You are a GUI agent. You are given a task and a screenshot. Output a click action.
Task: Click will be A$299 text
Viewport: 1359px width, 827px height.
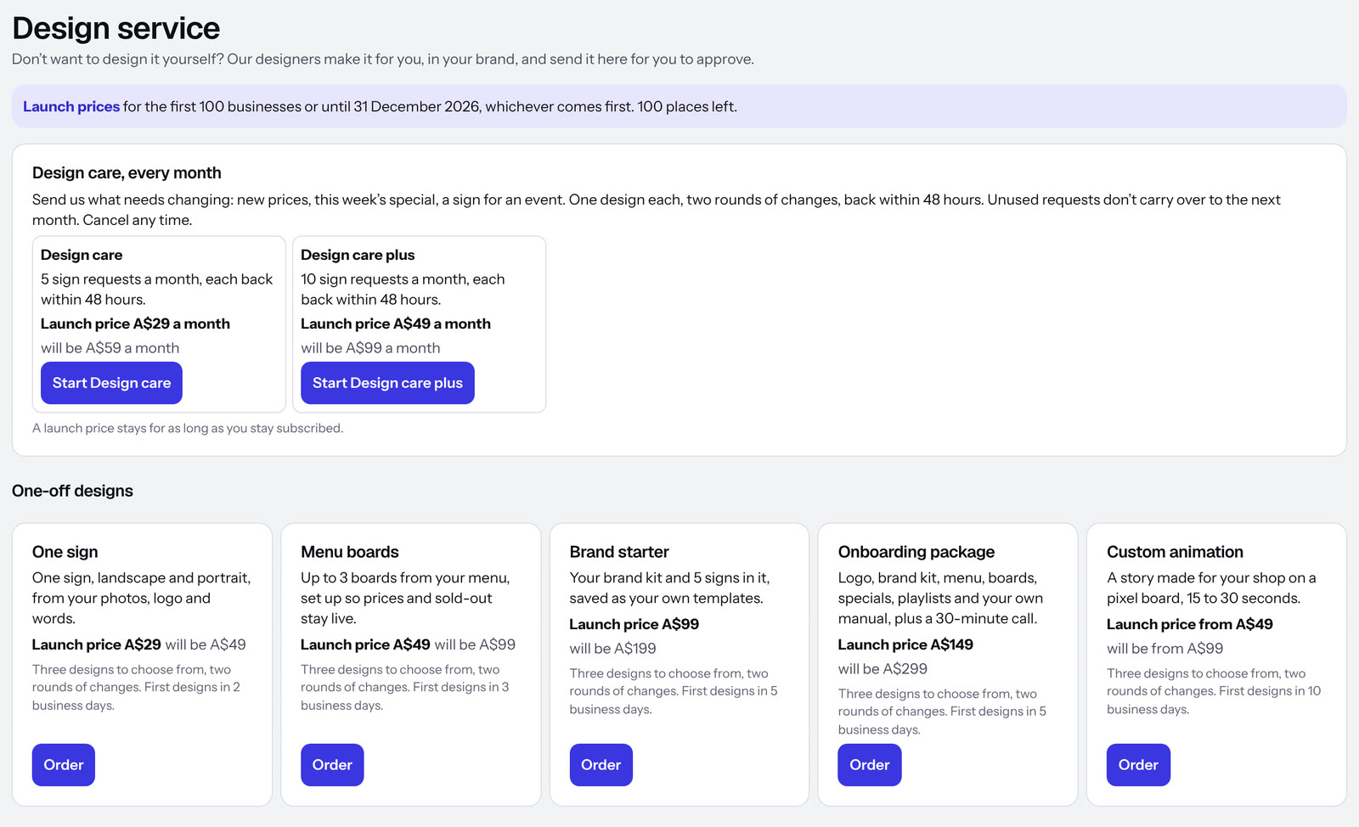tap(883, 669)
